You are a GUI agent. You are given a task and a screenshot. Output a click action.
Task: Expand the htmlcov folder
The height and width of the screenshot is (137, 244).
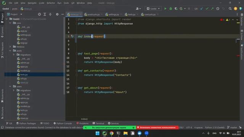tap(10, 46)
